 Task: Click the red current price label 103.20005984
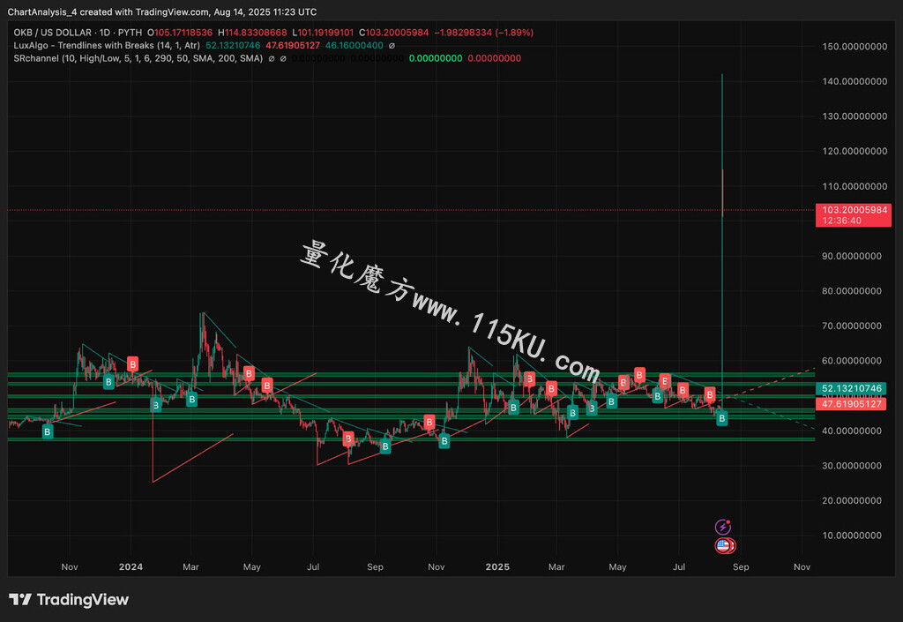(x=854, y=214)
